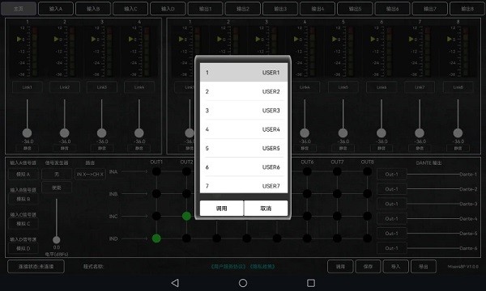Select preset 6 USER6 in the dialog

click(x=244, y=167)
